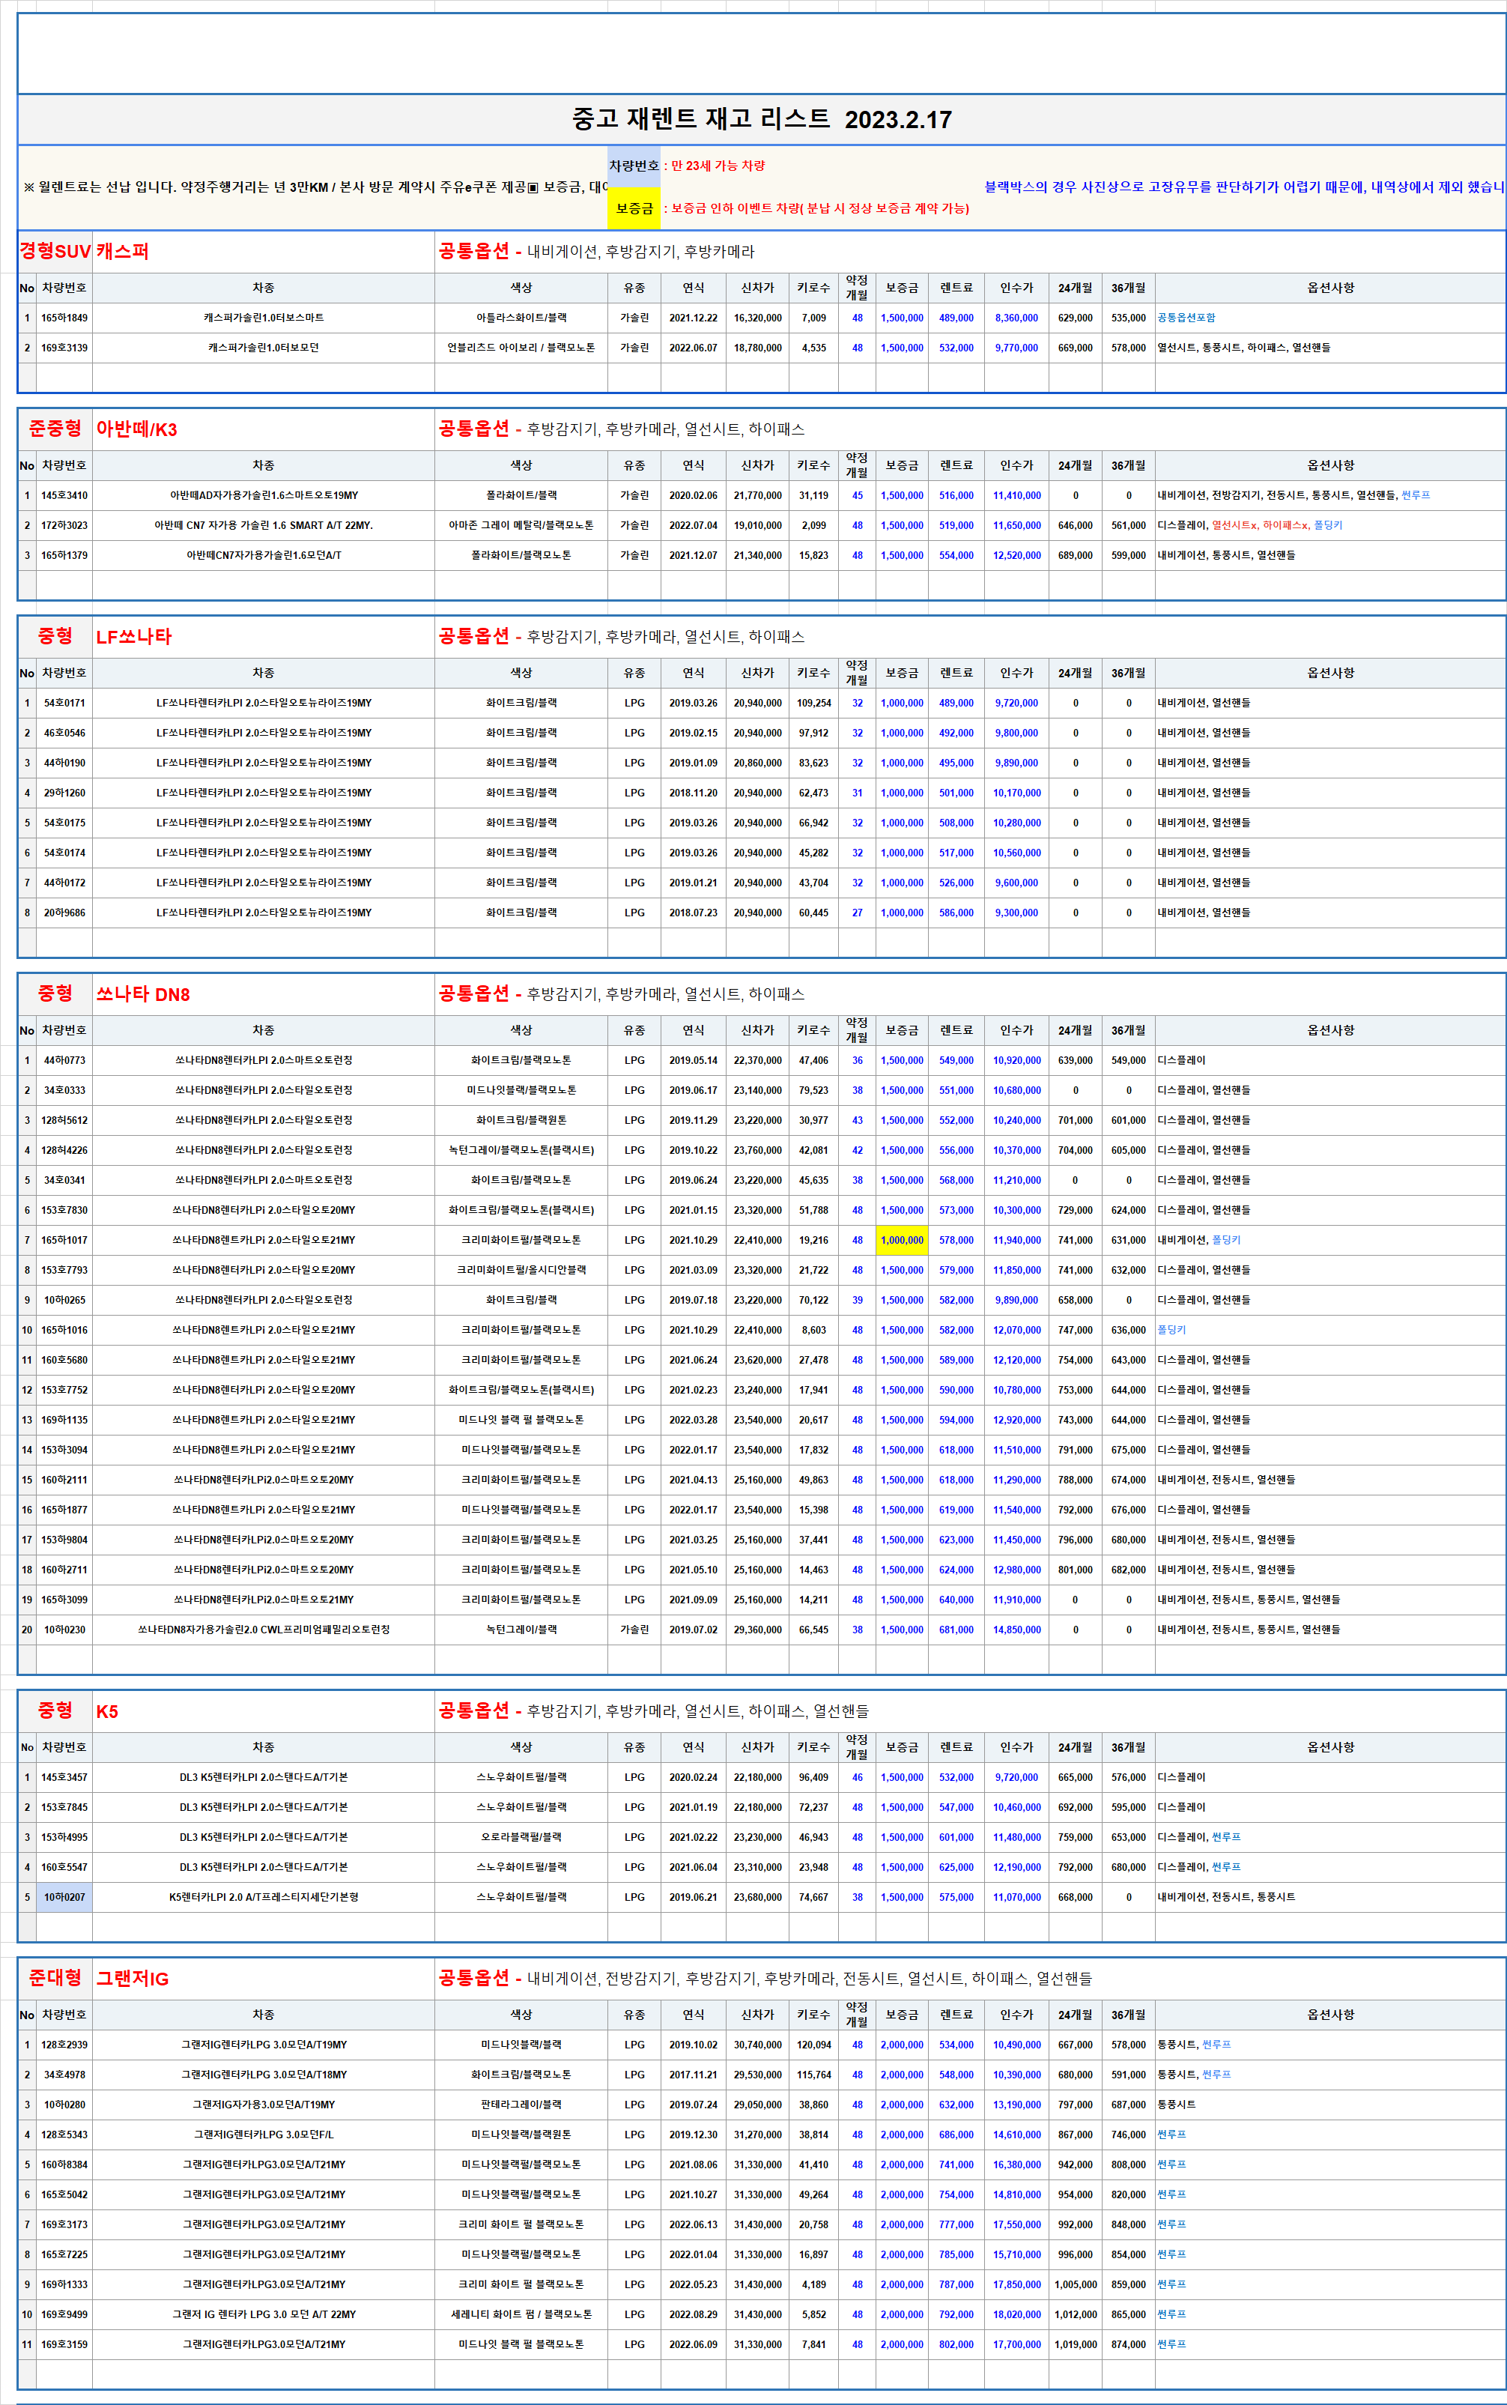Click the "경형SUV" section label
The height and width of the screenshot is (2405, 1507).
click(x=55, y=251)
